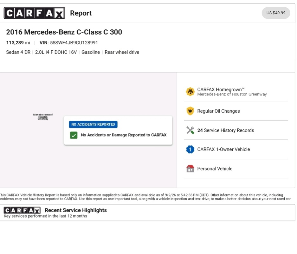Select CARFAX 1-Owner Vehicle entry

click(x=236, y=150)
